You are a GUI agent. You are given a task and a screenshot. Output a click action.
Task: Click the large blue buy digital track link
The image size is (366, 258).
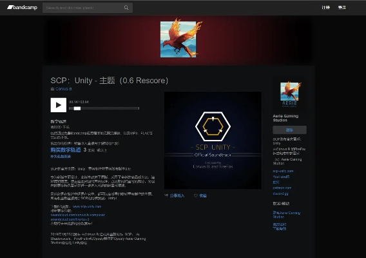(66, 150)
